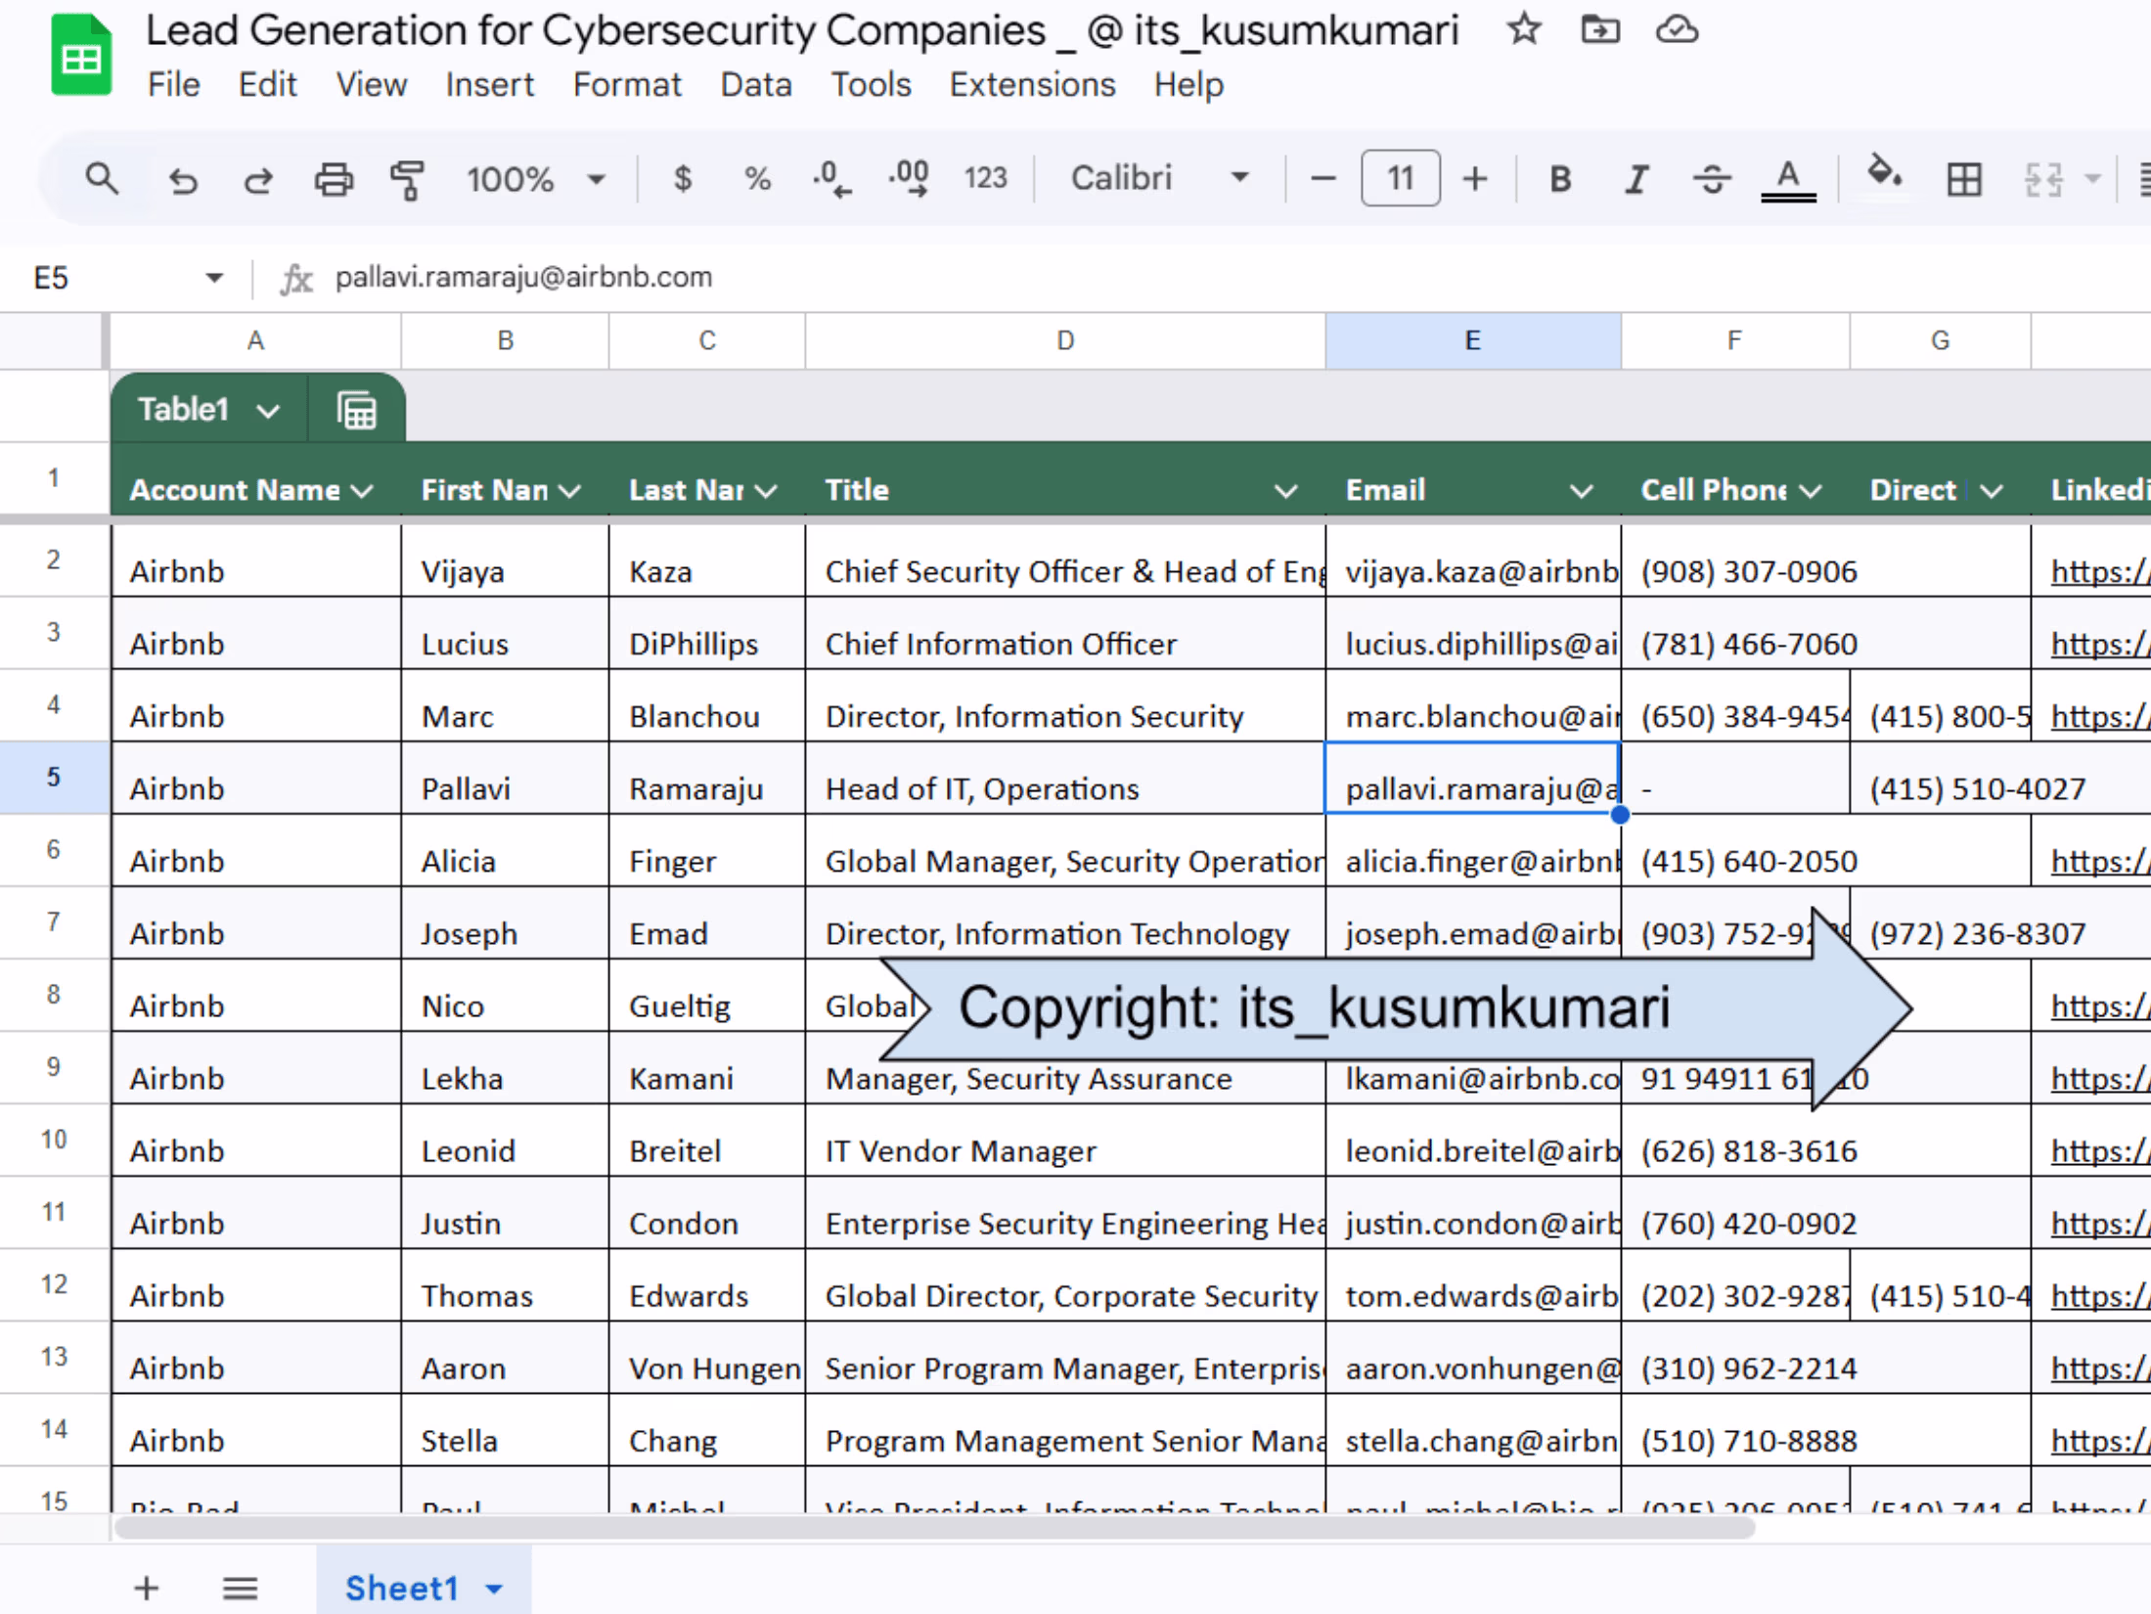The height and width of the screenshot is (1614, 2151).
Task: Open Vijaya Kaza's LinkedIn link
Action: (x=2098, y=571)
